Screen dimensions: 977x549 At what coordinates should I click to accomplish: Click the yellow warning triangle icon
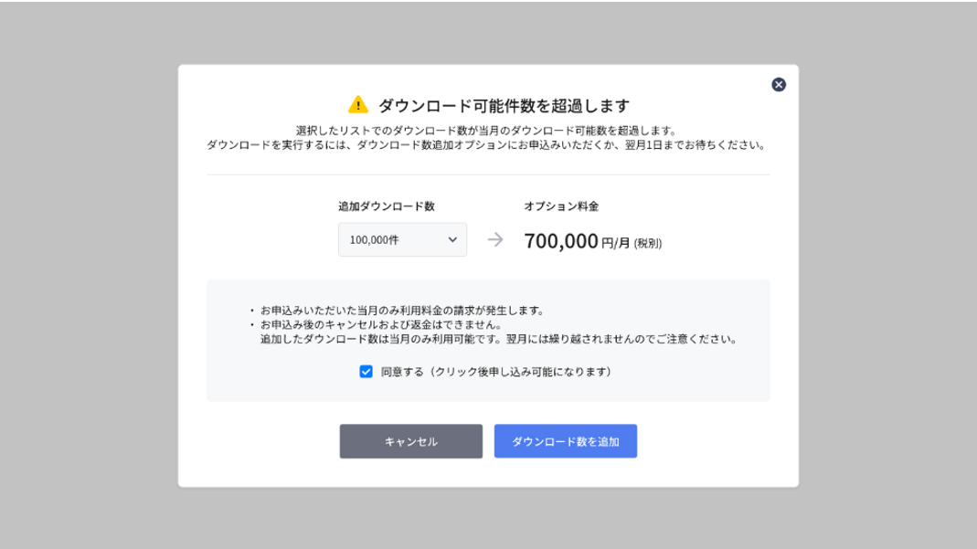pos(358,104)
